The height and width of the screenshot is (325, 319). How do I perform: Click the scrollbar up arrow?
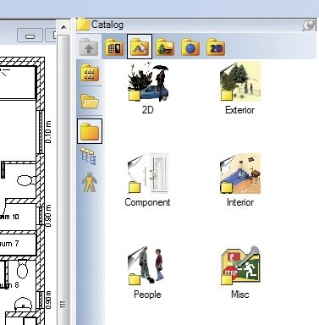63,27
